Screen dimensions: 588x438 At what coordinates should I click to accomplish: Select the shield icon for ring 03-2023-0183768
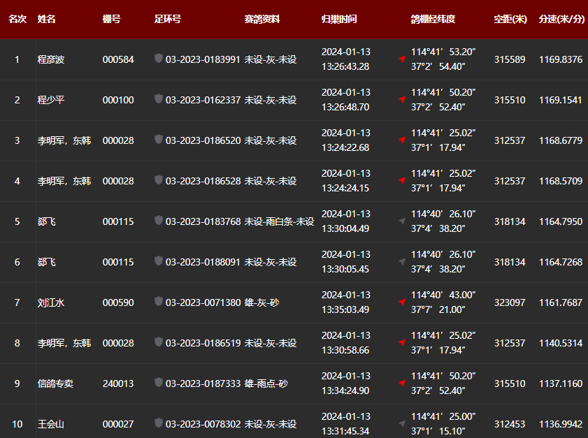click(x=159, y=221)
